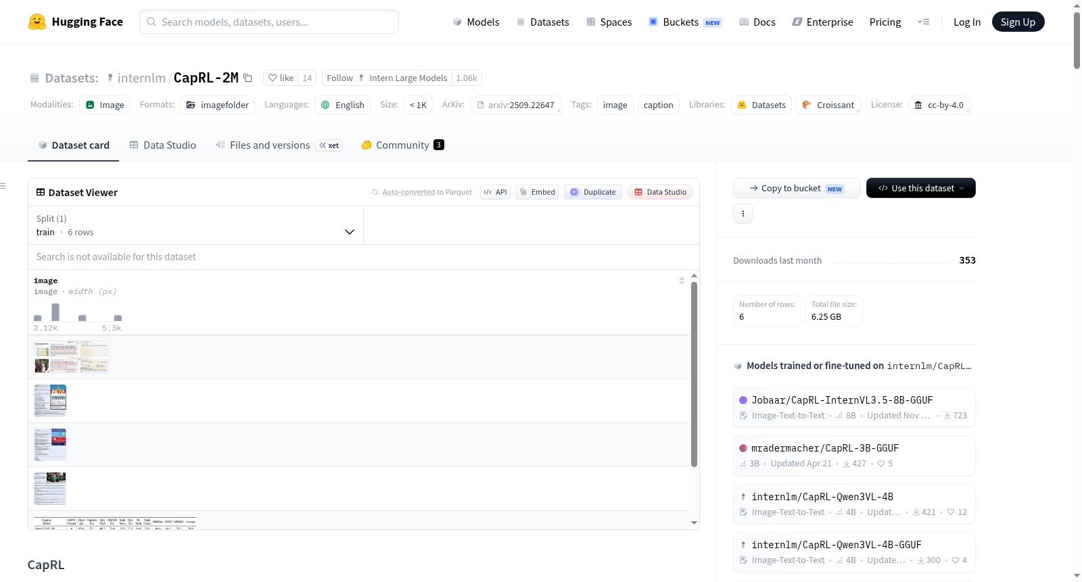Switch to the Data Studio tab
Viewport: 1082px width, 582px height.
(x=163, y=145)
